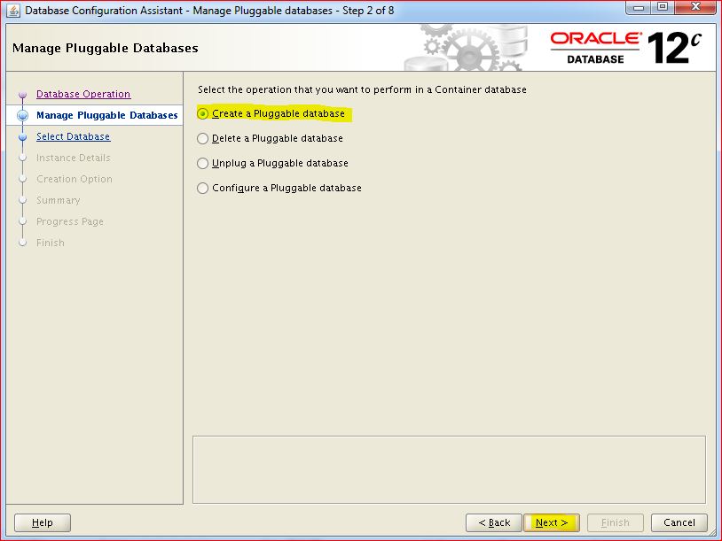The image size is (722, 541).
Task: Open Help for this wizard
Action: click(x=43, y=522)
